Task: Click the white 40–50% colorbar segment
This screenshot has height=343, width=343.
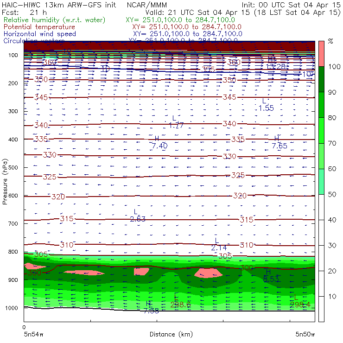Action: point(321,207)
